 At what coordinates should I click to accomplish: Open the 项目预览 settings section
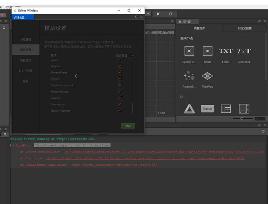click(x=26, y=60)
